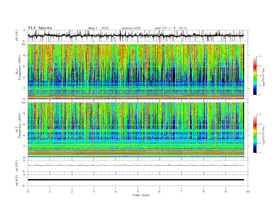Click the "ch.3(V)" axis label
Image resolution: width=279 pixels, height=215 pixels.
[x=17, y=166]
